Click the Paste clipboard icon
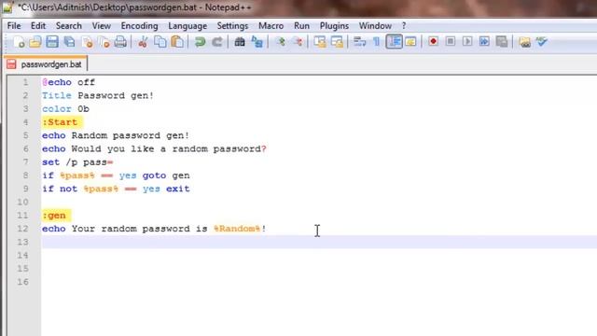This screenshot has height=336, width=597. [177, 42]
